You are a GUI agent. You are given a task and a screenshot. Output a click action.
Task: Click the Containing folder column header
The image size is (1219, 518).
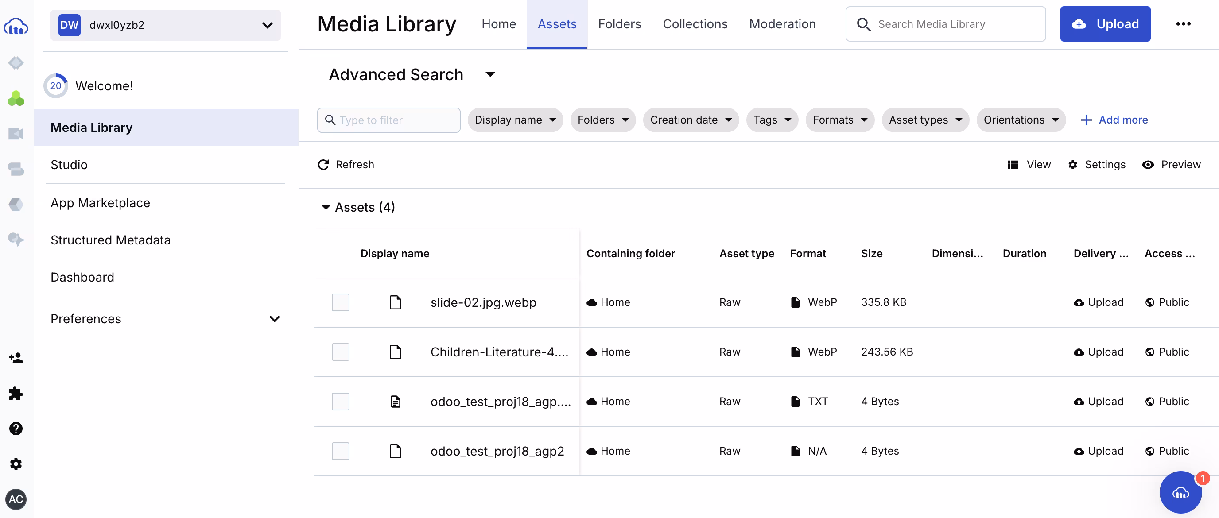click(630, 254)
